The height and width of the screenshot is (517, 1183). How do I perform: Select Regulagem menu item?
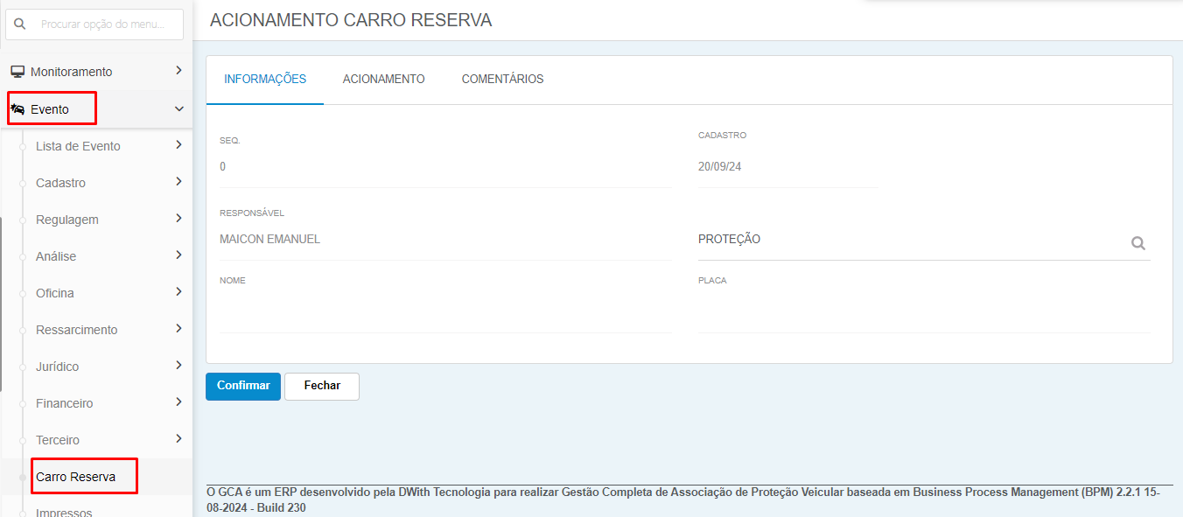point(66,220)
